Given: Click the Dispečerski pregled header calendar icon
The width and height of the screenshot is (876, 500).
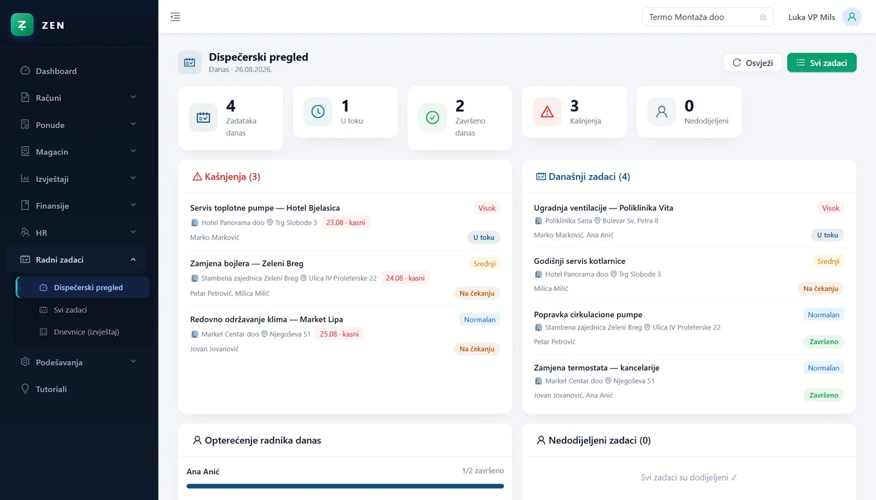Looking at the screenshot, I should point(189,62).
